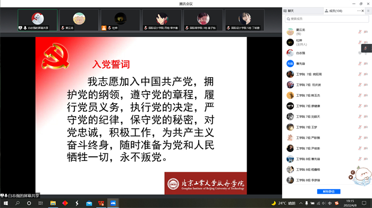
Task: Click the video tile with the cartoon bear avatar
Action: (79, 20)
